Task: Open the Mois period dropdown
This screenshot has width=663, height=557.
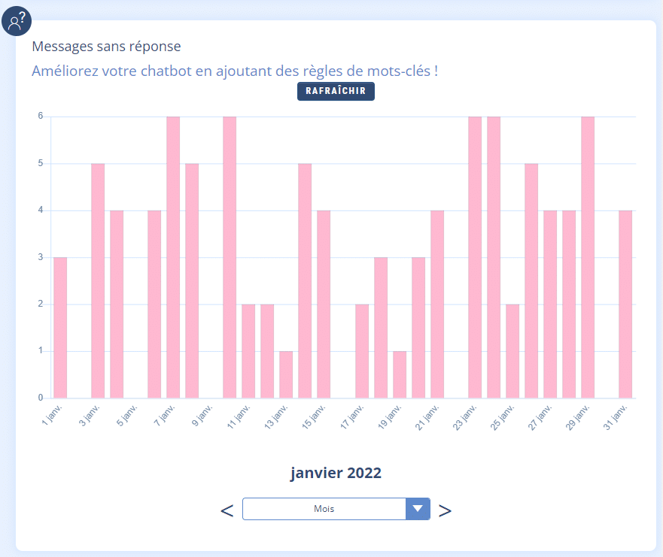Action: (324, 509)
